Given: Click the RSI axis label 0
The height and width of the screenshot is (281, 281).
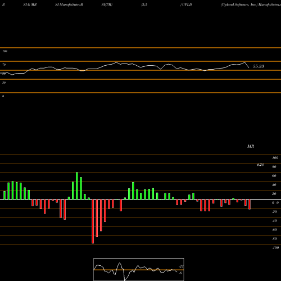Looking at the screenshot, I should (3, 96).
